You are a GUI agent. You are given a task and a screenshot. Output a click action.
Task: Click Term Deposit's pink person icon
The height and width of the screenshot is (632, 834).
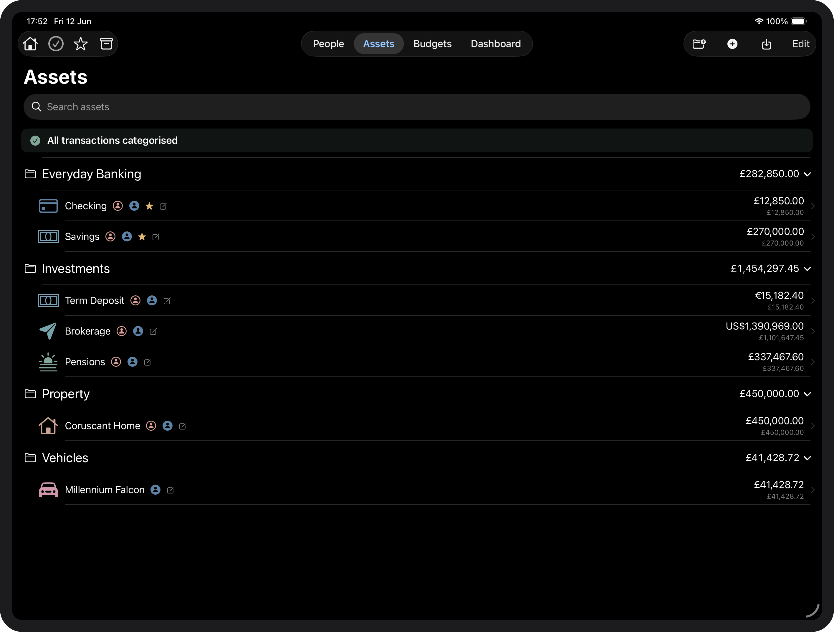coord(135,300)
